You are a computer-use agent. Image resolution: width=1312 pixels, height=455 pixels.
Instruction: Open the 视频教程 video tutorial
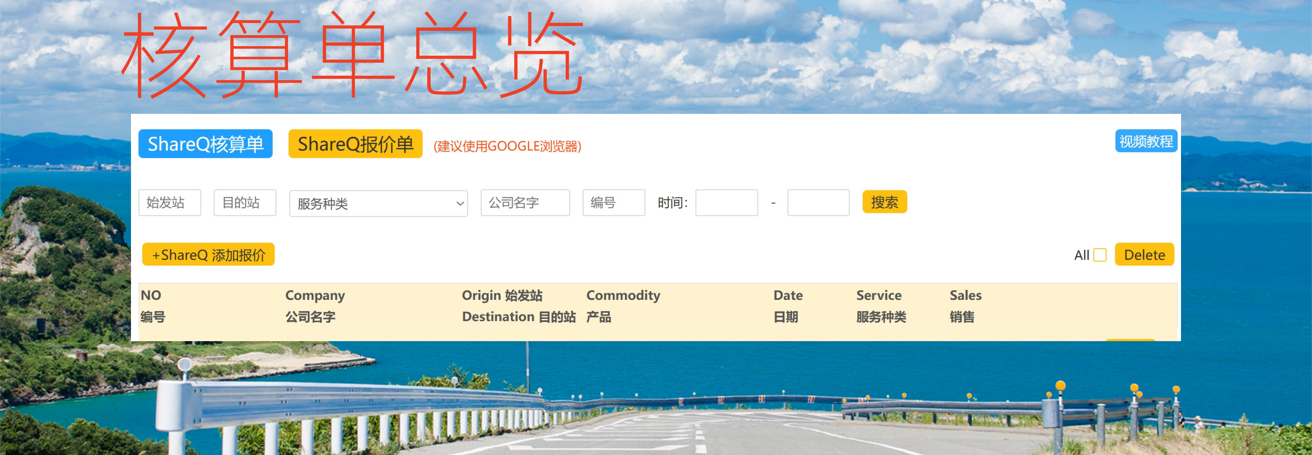[x=1145, y=141]
